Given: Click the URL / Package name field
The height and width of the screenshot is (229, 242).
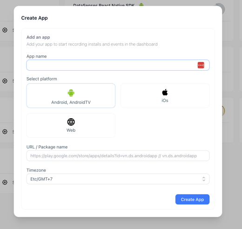Looking at the screenshot, I should [x=118, y=155].
